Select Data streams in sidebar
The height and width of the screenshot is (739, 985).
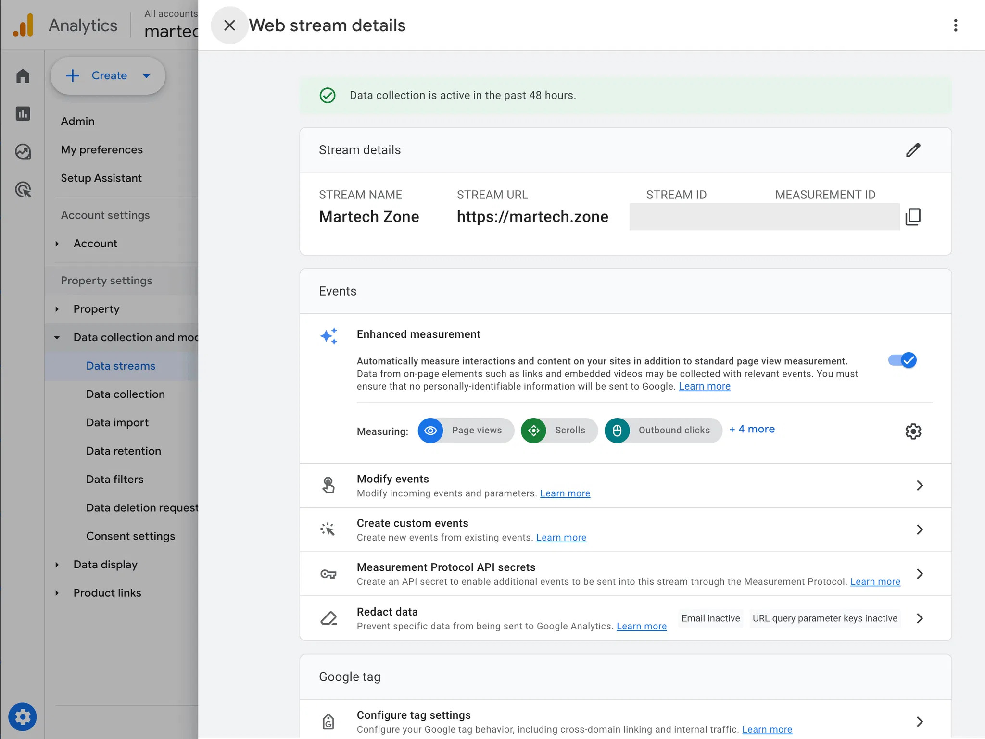coord(121,366)
